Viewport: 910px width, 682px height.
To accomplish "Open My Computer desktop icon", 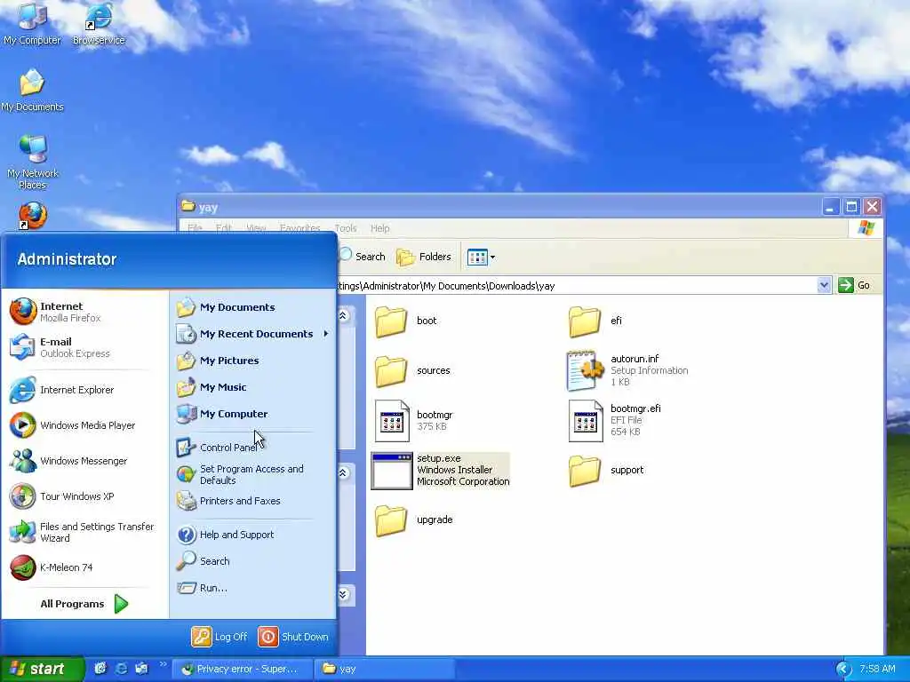I will pos(33,24).
